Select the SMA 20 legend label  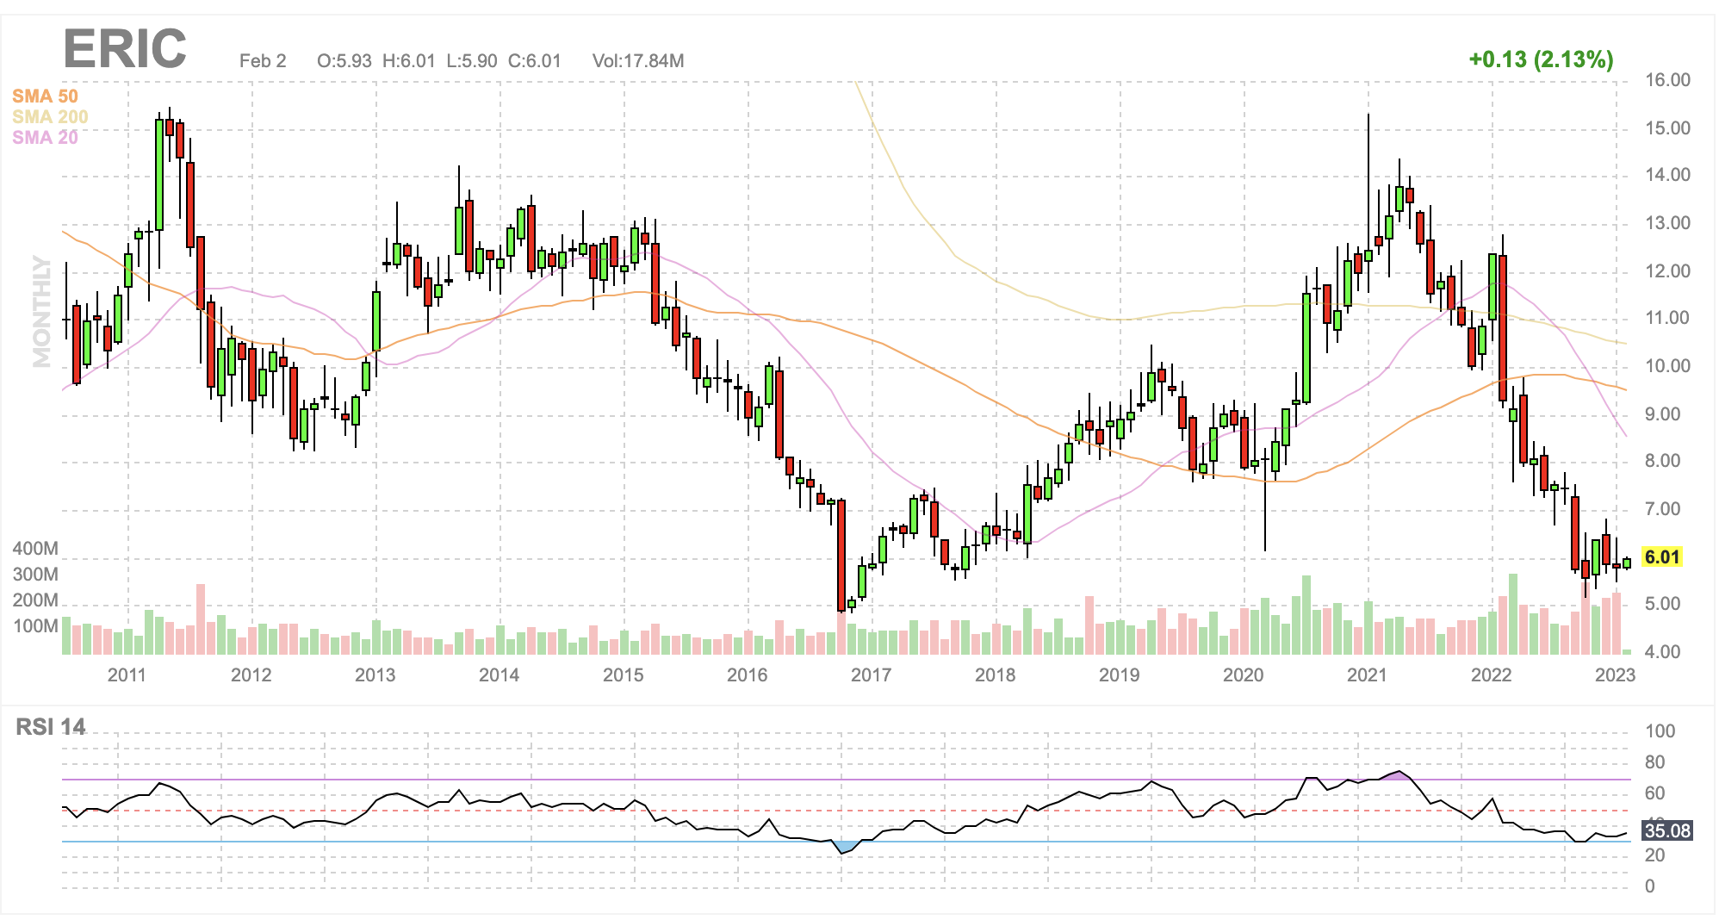coord(45,138)
